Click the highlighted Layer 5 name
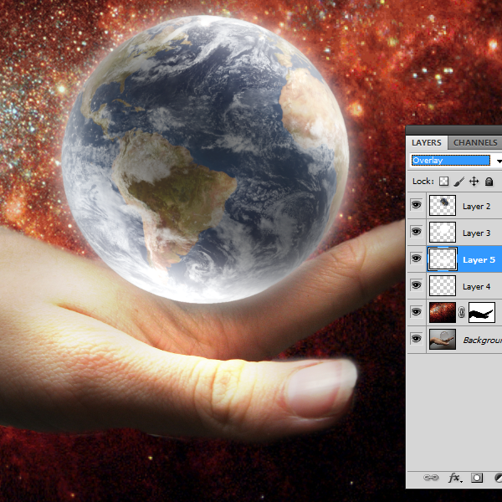Image resolution: width=502 pixels, height=502 pixels. tap(479, 259)
